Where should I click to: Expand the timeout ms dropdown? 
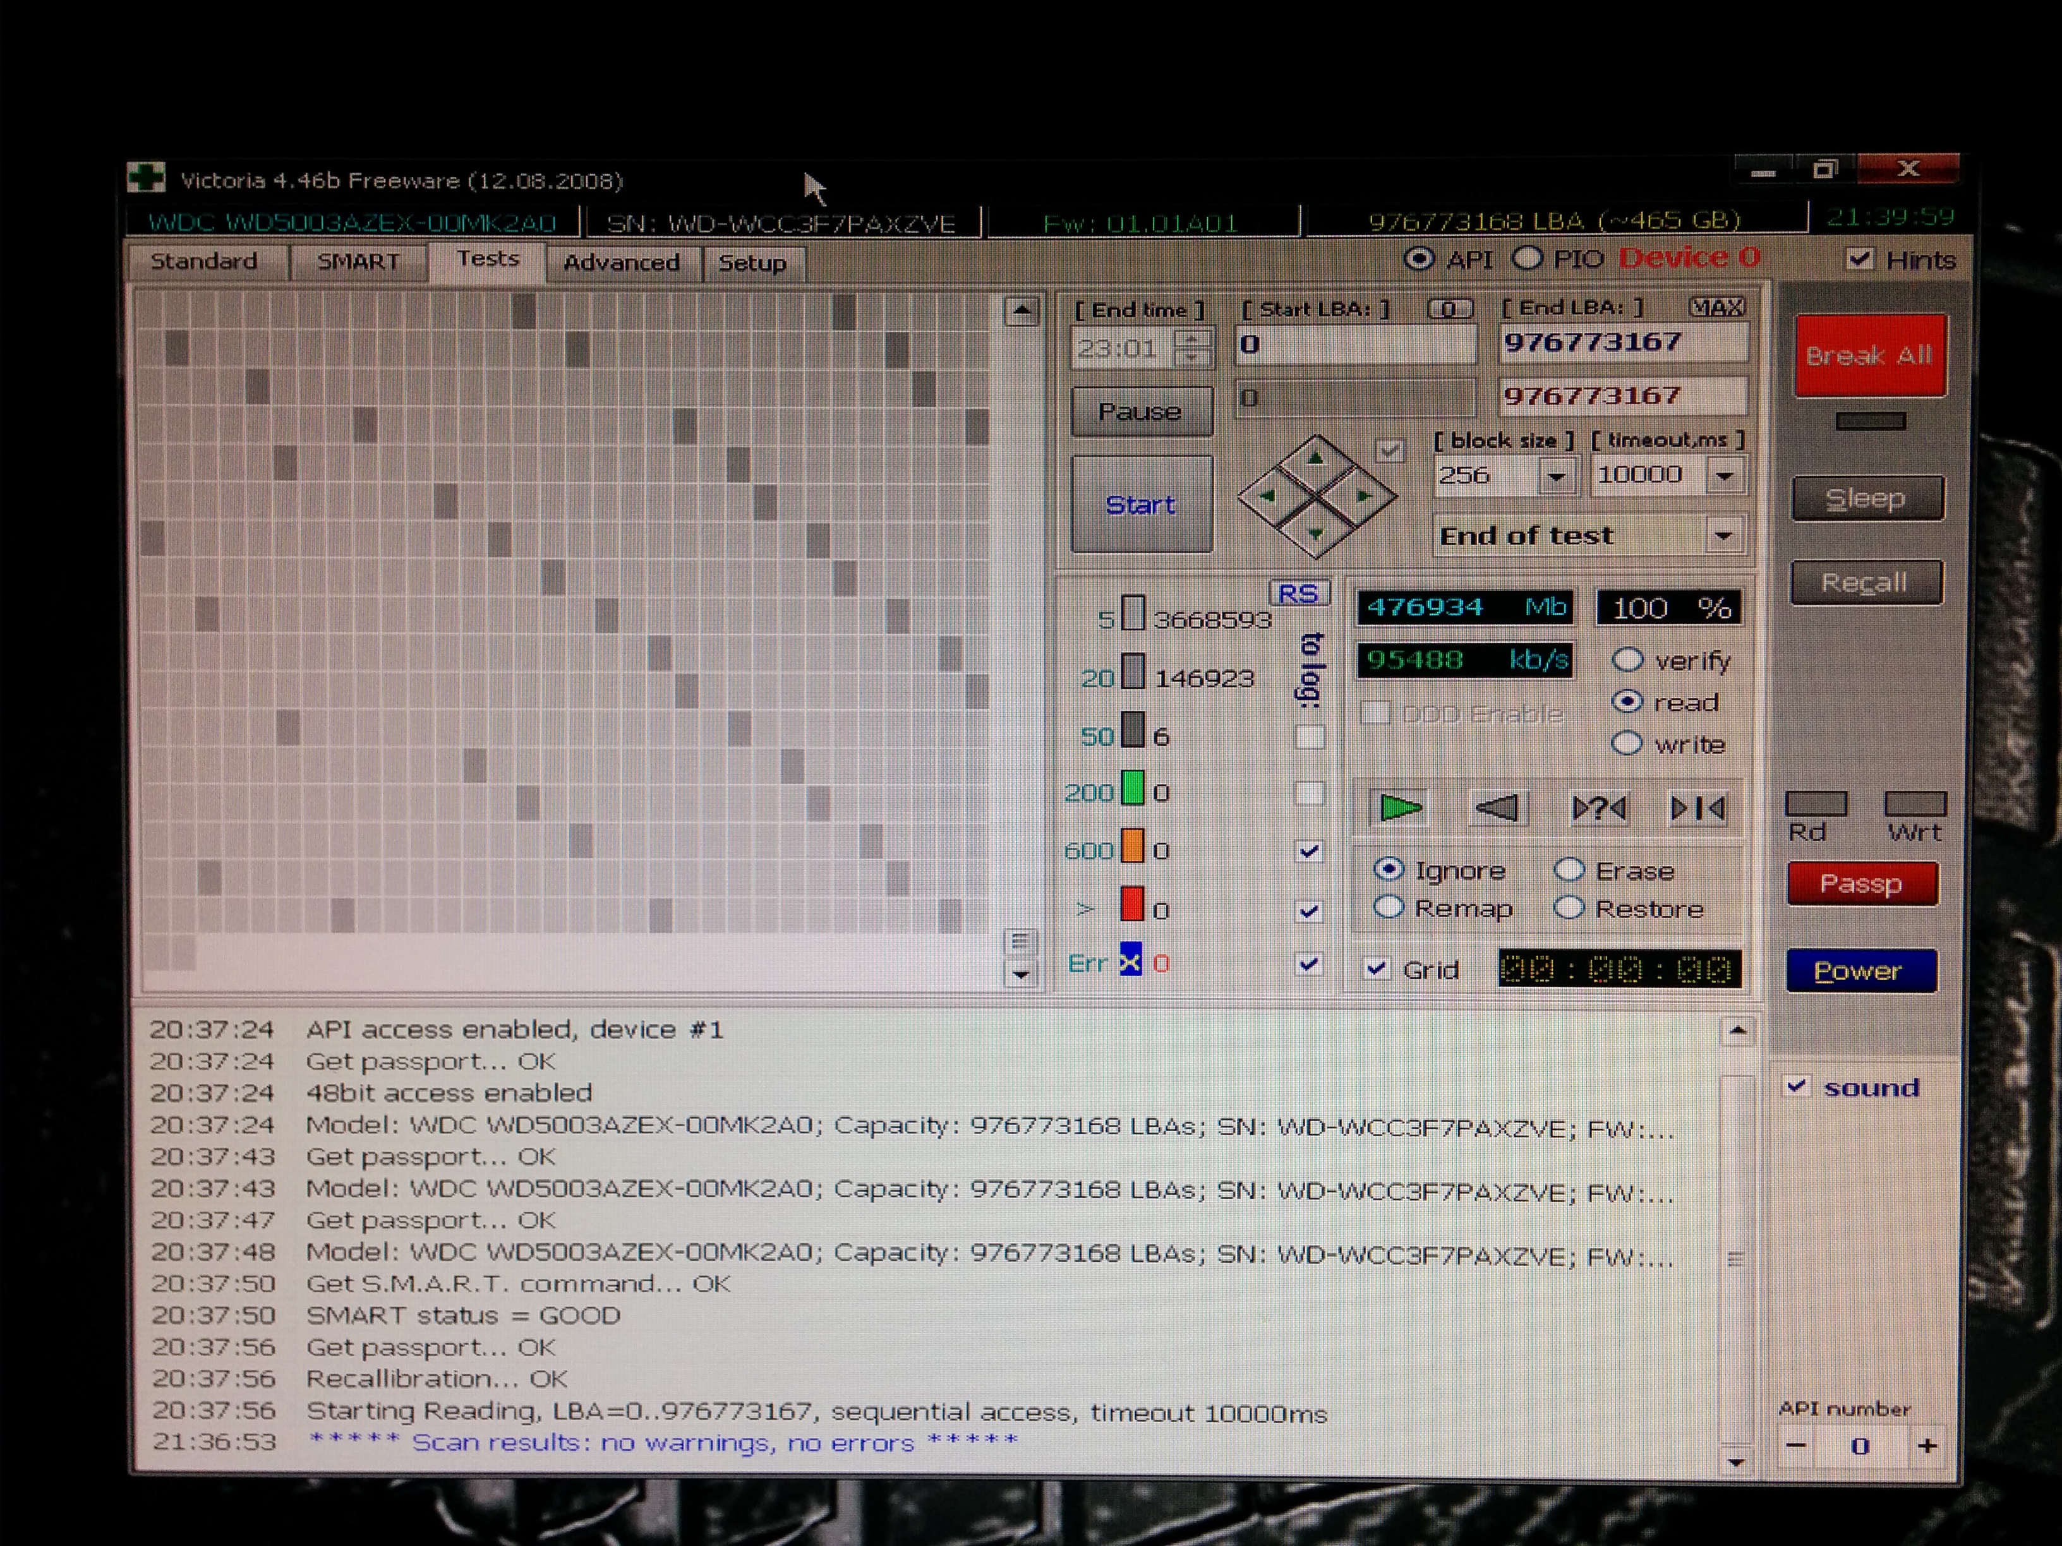tap(1725, 476)
